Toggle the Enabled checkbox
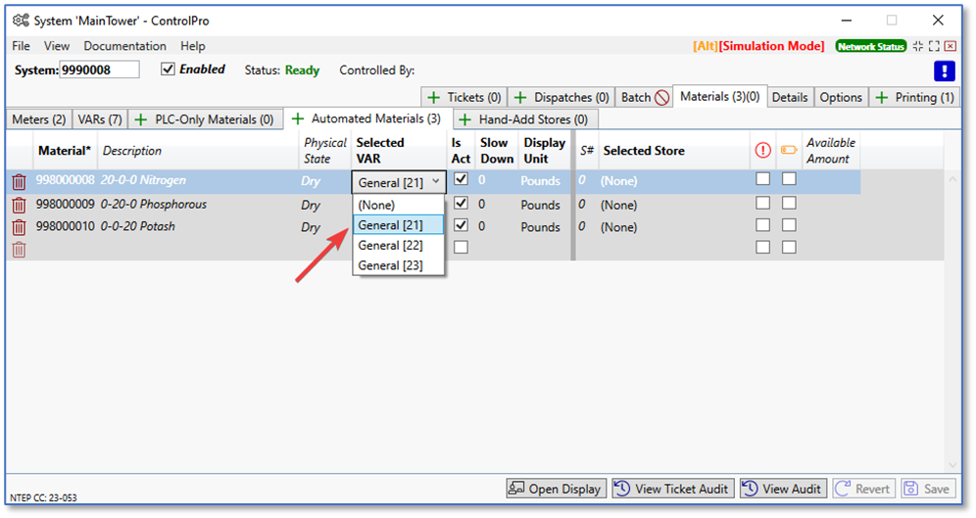Viewport: 976px width, 518px height. tap(168, 70)
